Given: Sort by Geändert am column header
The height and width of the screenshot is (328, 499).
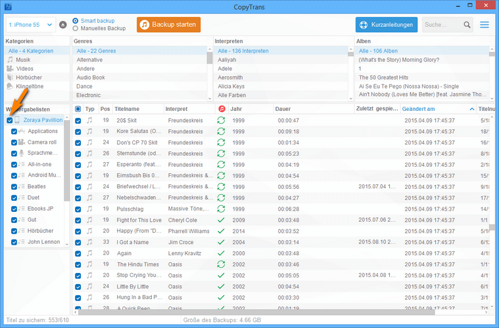Looking at the screenshot, I should pos(438,109).
